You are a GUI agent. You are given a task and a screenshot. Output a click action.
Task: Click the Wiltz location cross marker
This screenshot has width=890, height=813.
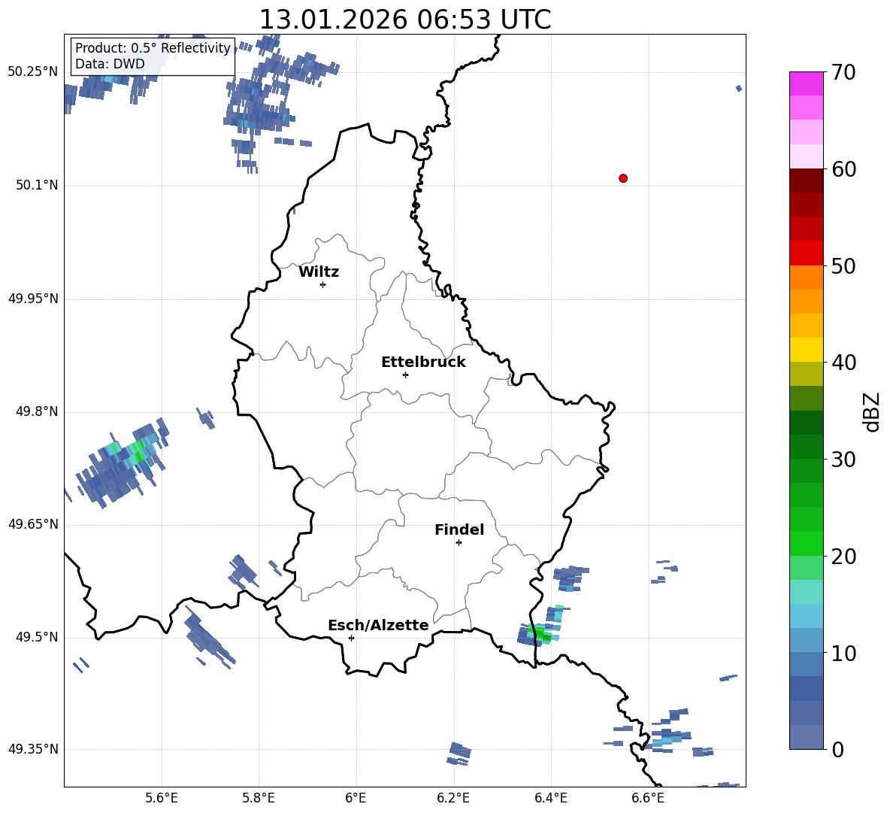[x=322, y=284]
